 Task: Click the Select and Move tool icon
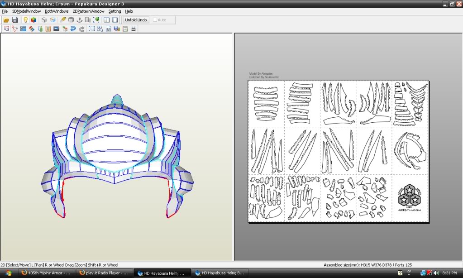(x=6, y=29)
